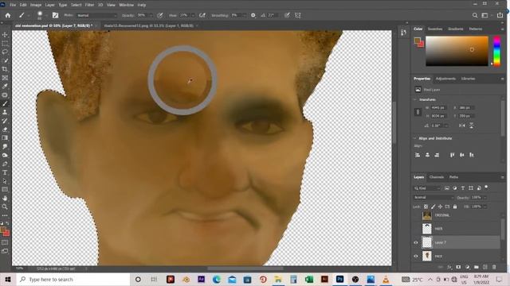This screenshot has width=510, height=286.
Task: Delete layer using trash icon
Action: tap(494, 267)
